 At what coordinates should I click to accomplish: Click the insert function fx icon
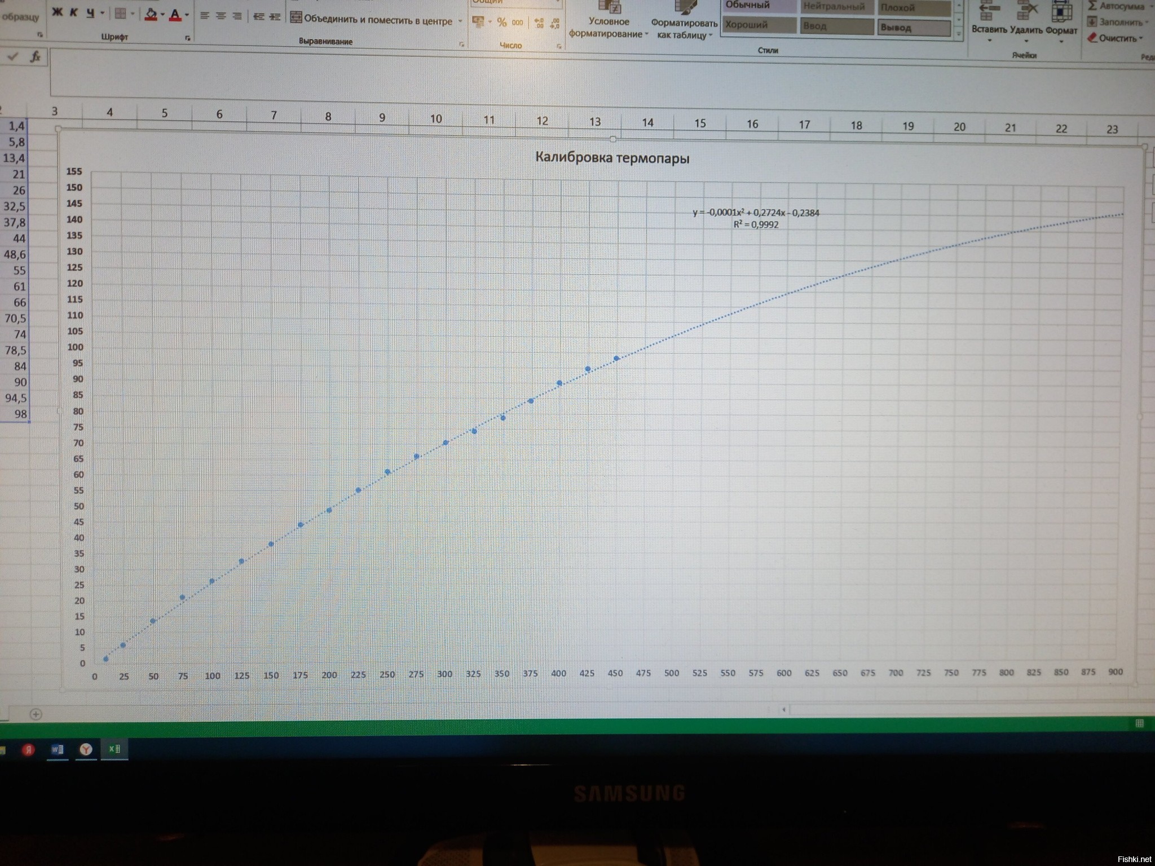(36, 56)
